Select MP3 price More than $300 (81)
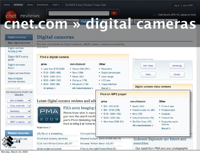 pyautogui.click(x=113, y=122)
